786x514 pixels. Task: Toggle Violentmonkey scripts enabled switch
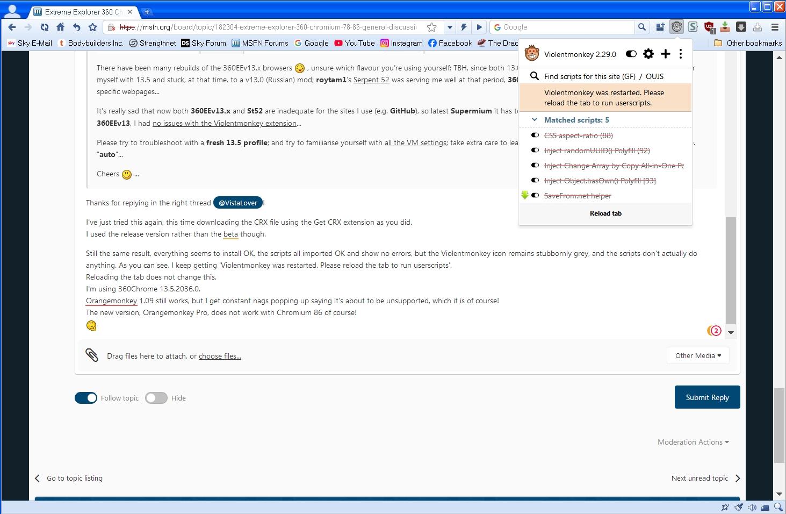click(631, 54)
